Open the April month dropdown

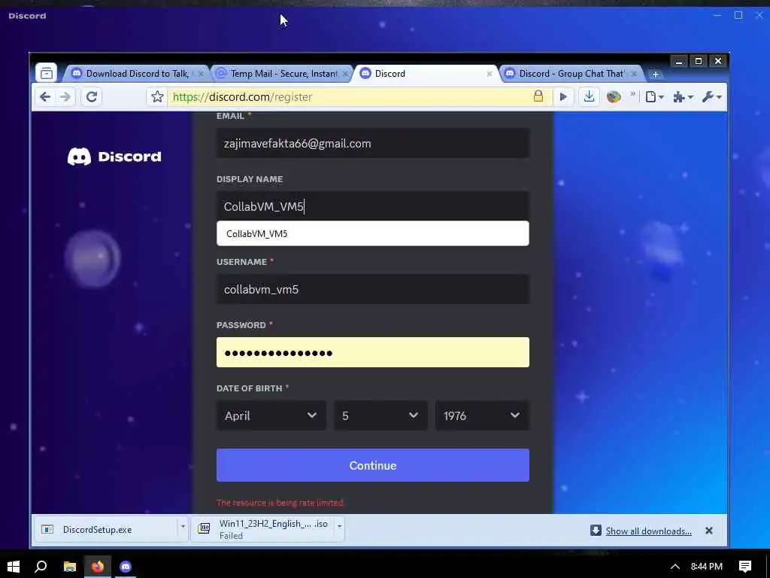(x=271, y=415)
